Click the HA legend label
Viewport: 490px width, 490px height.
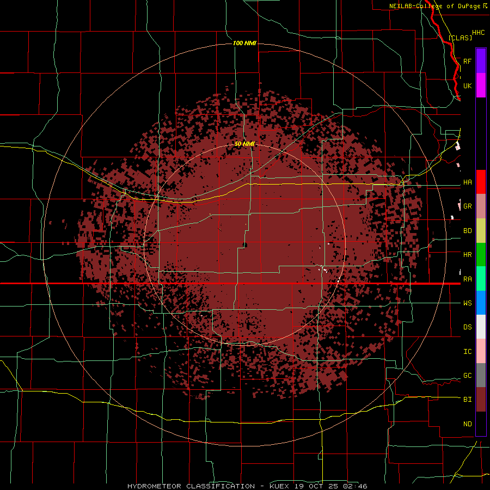click(467, 182)
